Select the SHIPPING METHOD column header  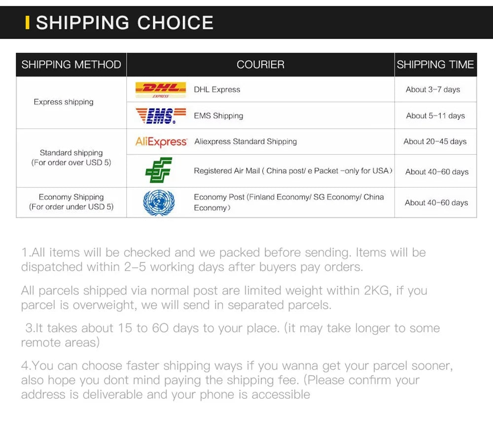(71, 65)
